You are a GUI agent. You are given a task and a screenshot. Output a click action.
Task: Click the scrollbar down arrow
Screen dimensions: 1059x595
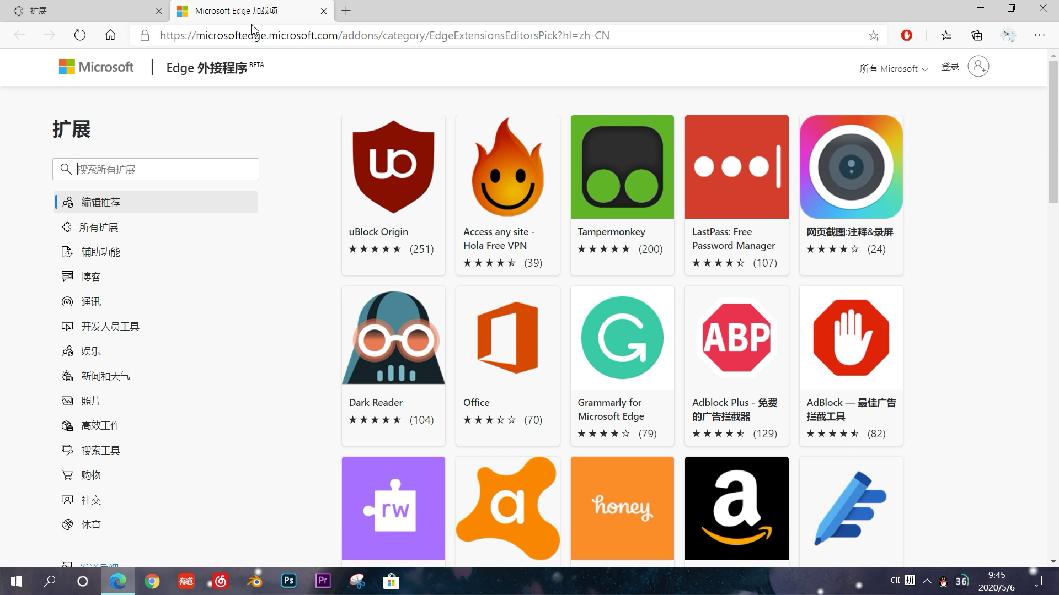[1053, 561]
